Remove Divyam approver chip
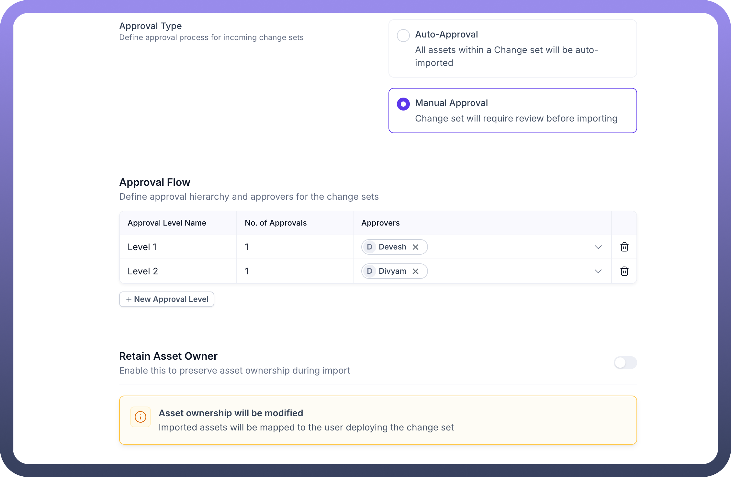The width and height of the screenshot is (731, 477). pyautogui.click(x=416, y=271)
